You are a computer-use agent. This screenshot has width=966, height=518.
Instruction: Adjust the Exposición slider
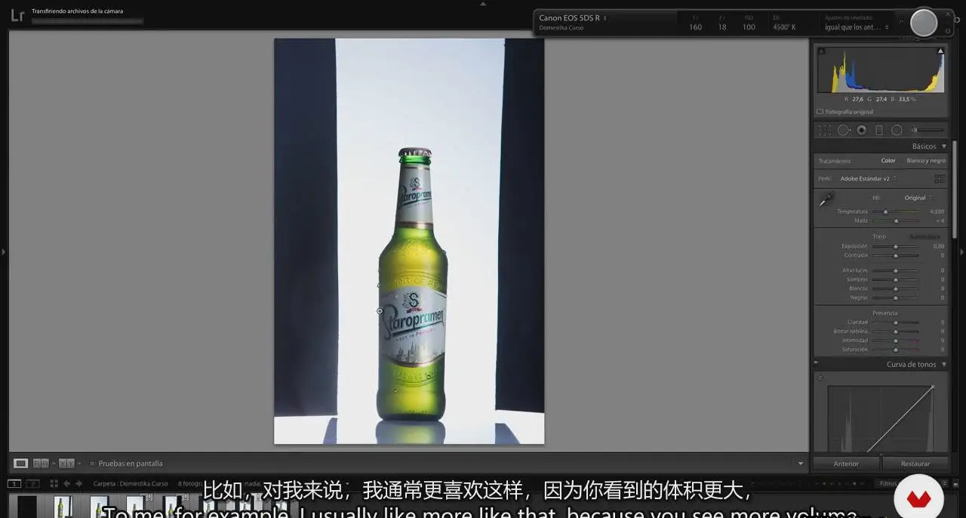pyautogui.click(x=896, y=246)
